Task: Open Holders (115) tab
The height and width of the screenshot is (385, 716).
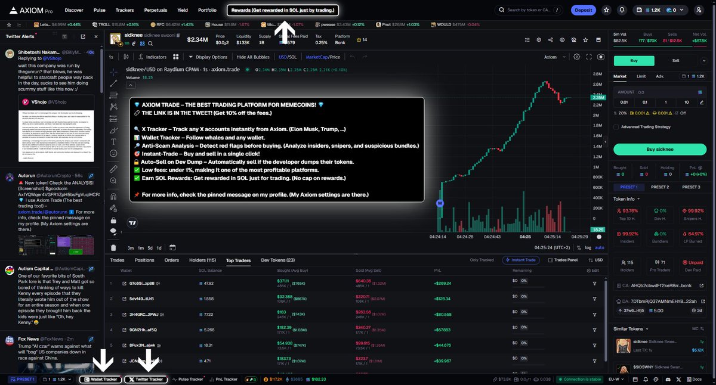Action: click(x=202, y=260)
